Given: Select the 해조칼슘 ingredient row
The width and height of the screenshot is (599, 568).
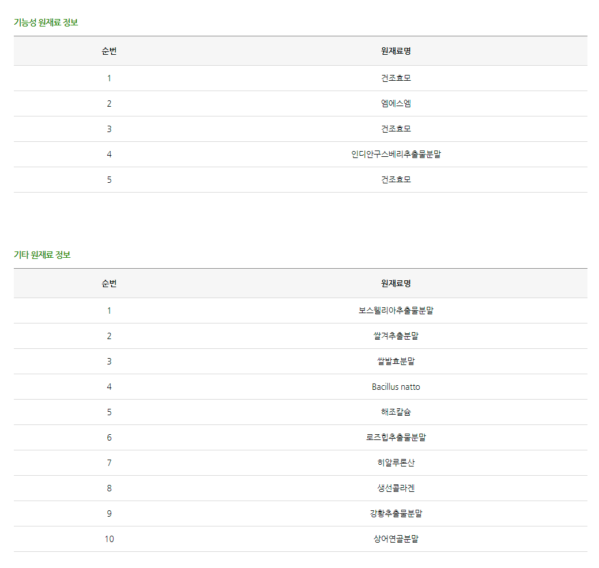Looking at the screenshot, I should tap(395, 412).
